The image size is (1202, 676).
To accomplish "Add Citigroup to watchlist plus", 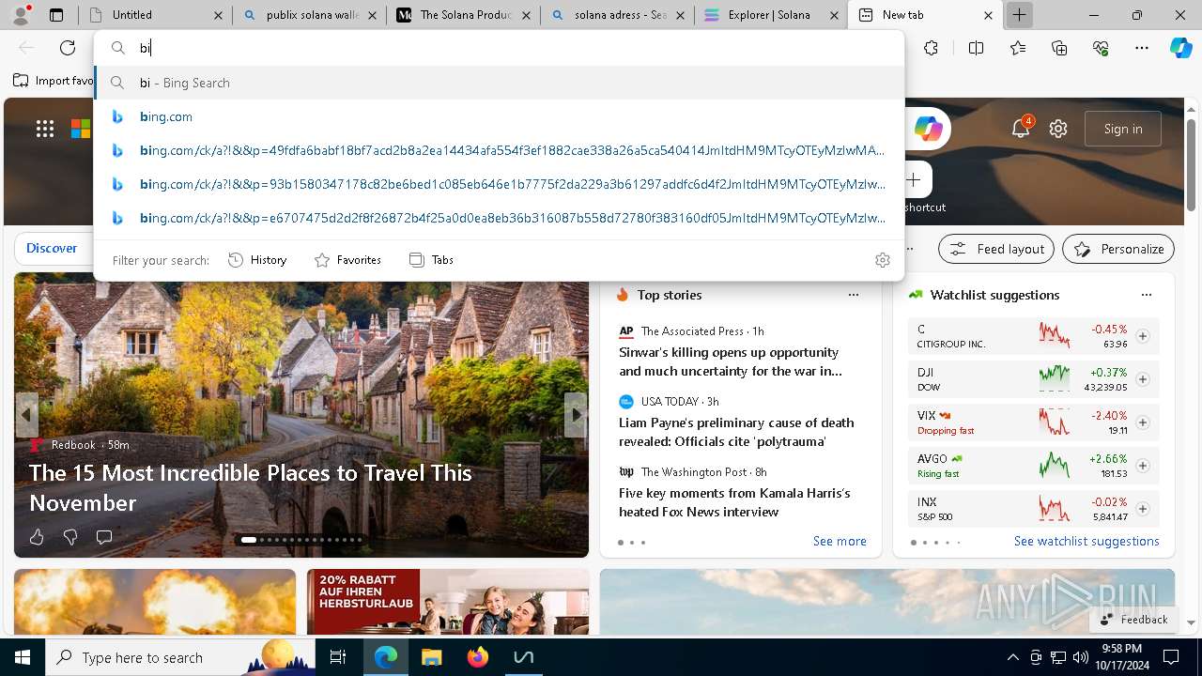I will (1143, 336).
